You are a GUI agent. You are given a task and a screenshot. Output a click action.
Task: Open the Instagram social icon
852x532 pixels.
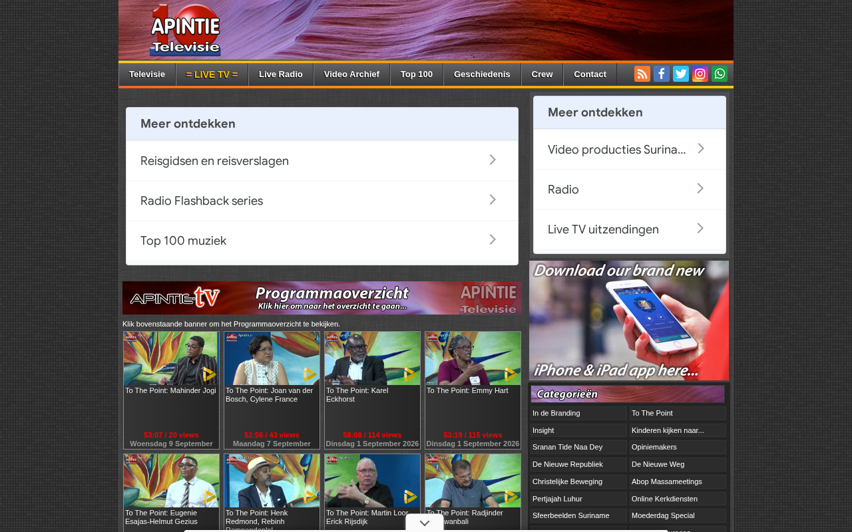point(700,74)
